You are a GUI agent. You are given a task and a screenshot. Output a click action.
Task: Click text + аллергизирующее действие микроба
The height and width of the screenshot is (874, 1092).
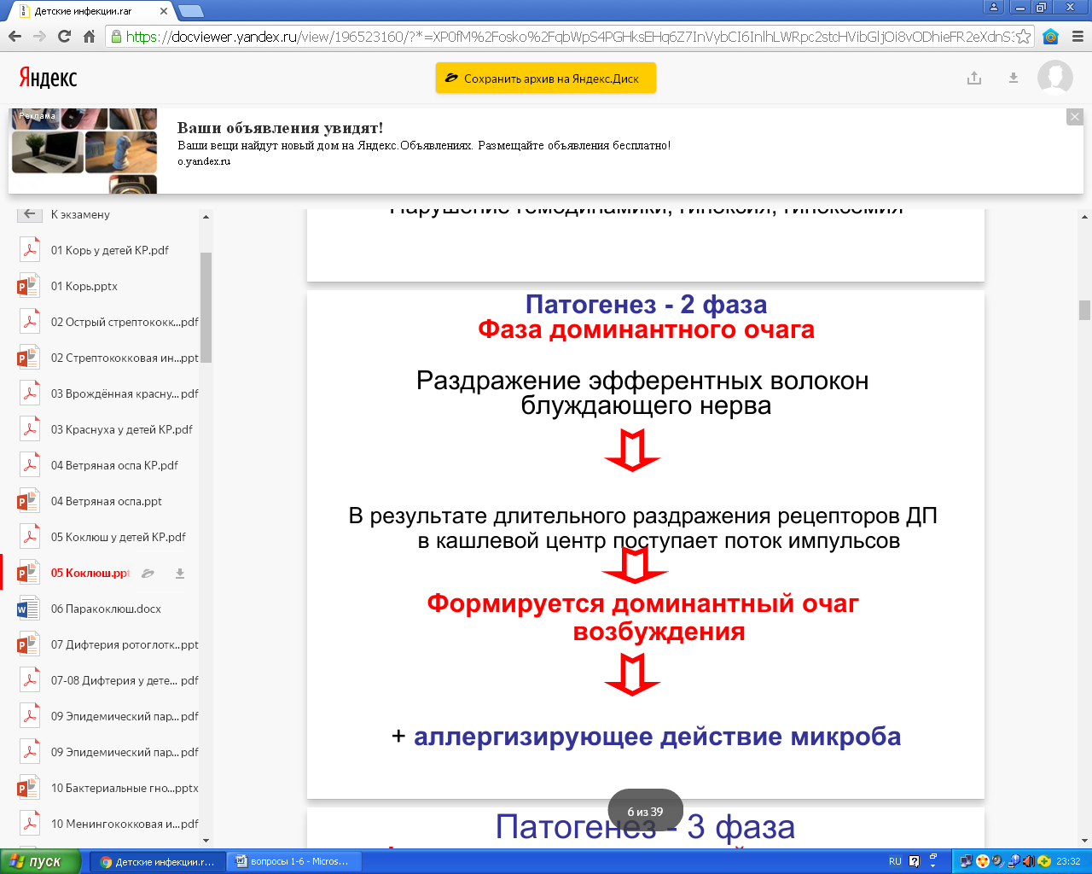click(646, 737)
